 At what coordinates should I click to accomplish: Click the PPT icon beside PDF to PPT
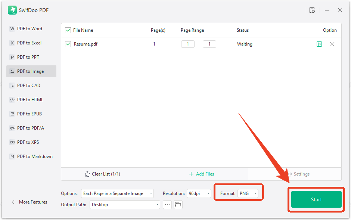pyautogui.click(x=12, y=57)
